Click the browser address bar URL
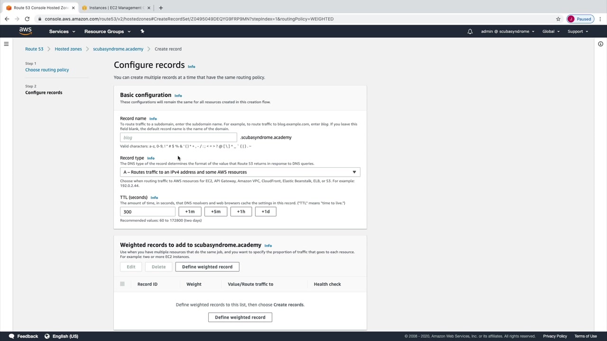 click(x=189, y=19)
